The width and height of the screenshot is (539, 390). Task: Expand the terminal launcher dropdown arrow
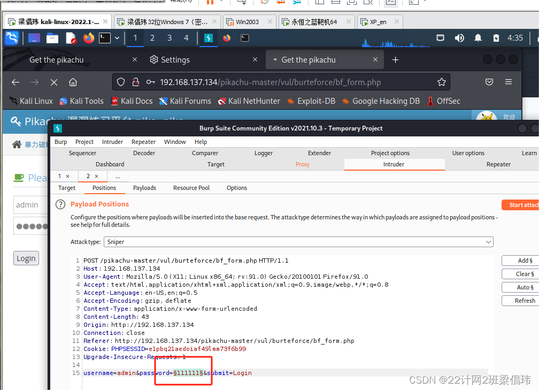click(x=117, y=38)
